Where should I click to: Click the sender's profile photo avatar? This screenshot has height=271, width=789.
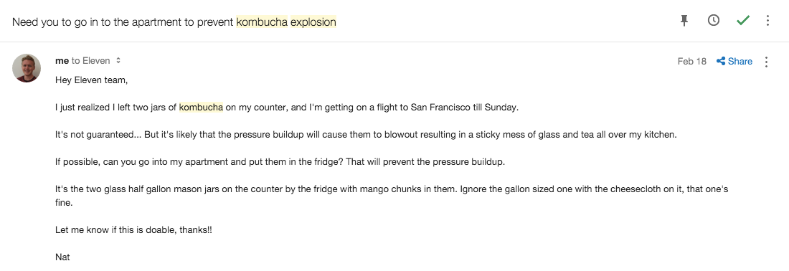click(27, 68)
